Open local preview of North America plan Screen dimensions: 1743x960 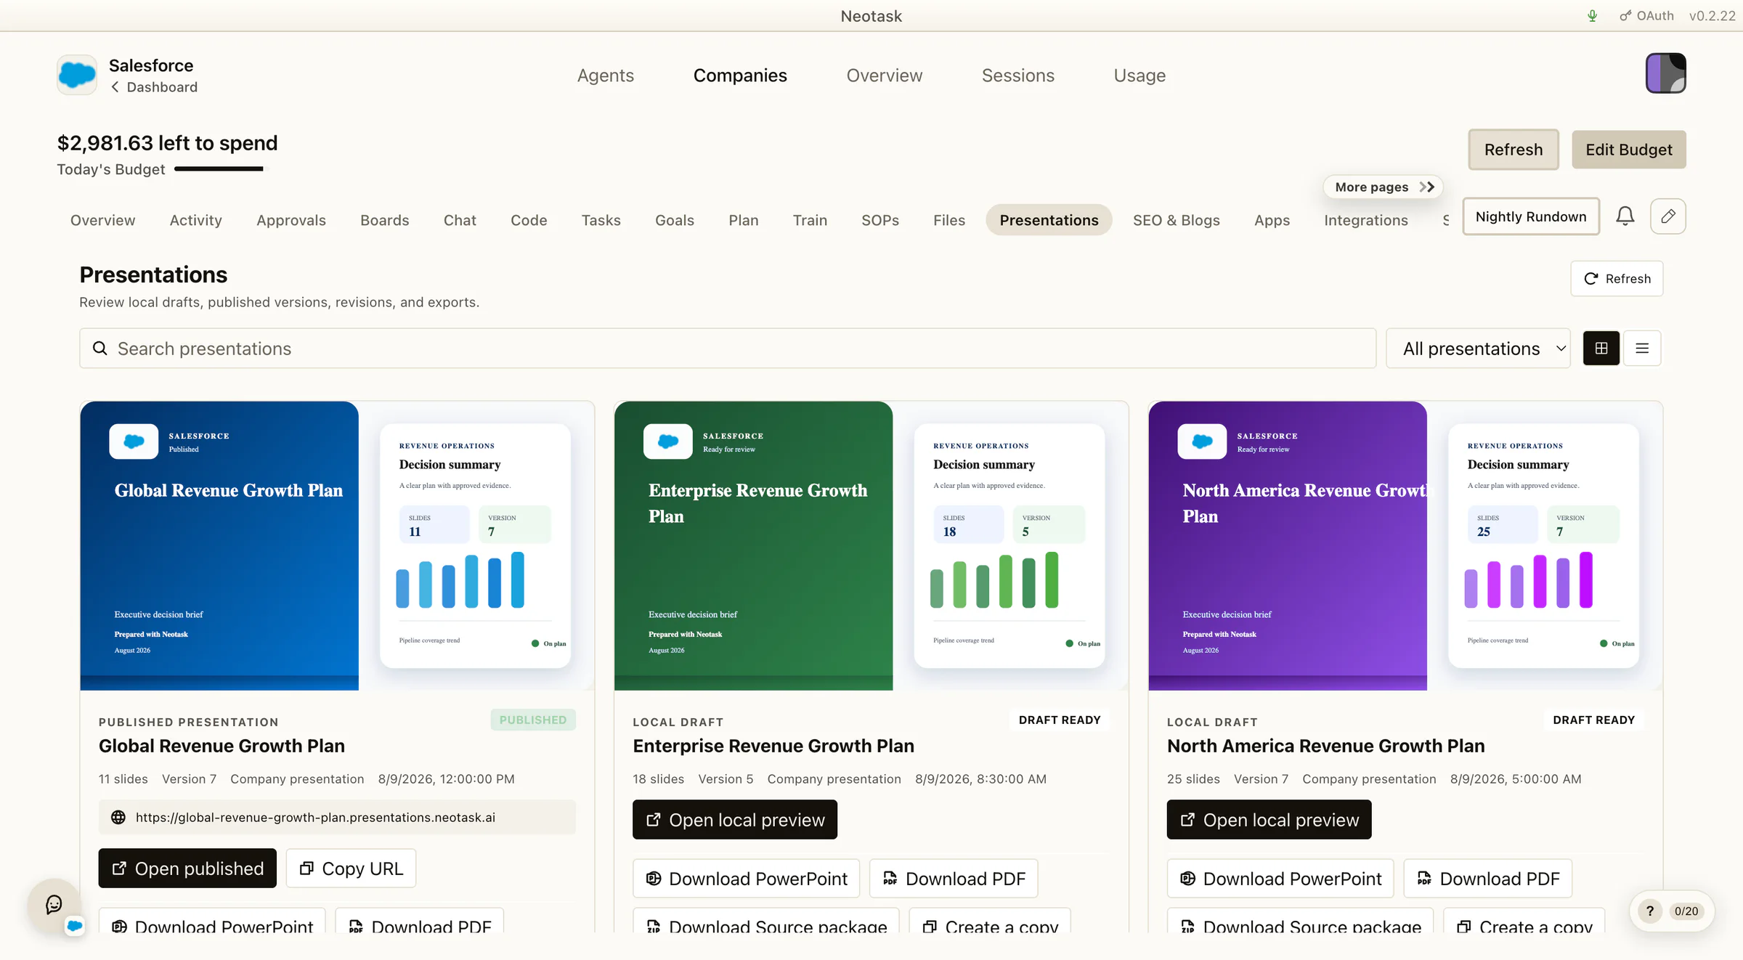pos(1269,820)
